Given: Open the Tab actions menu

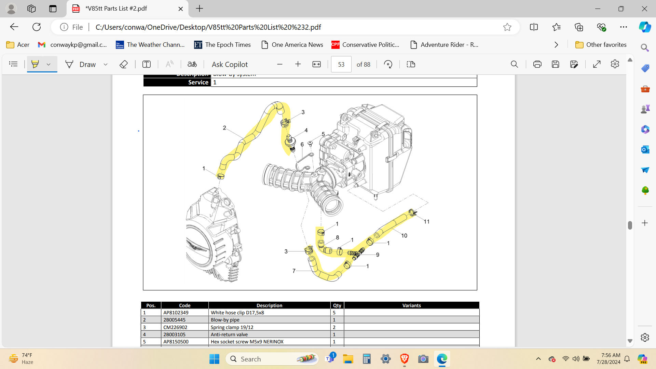Looking at the screenshot, I should tap(53, 9).
